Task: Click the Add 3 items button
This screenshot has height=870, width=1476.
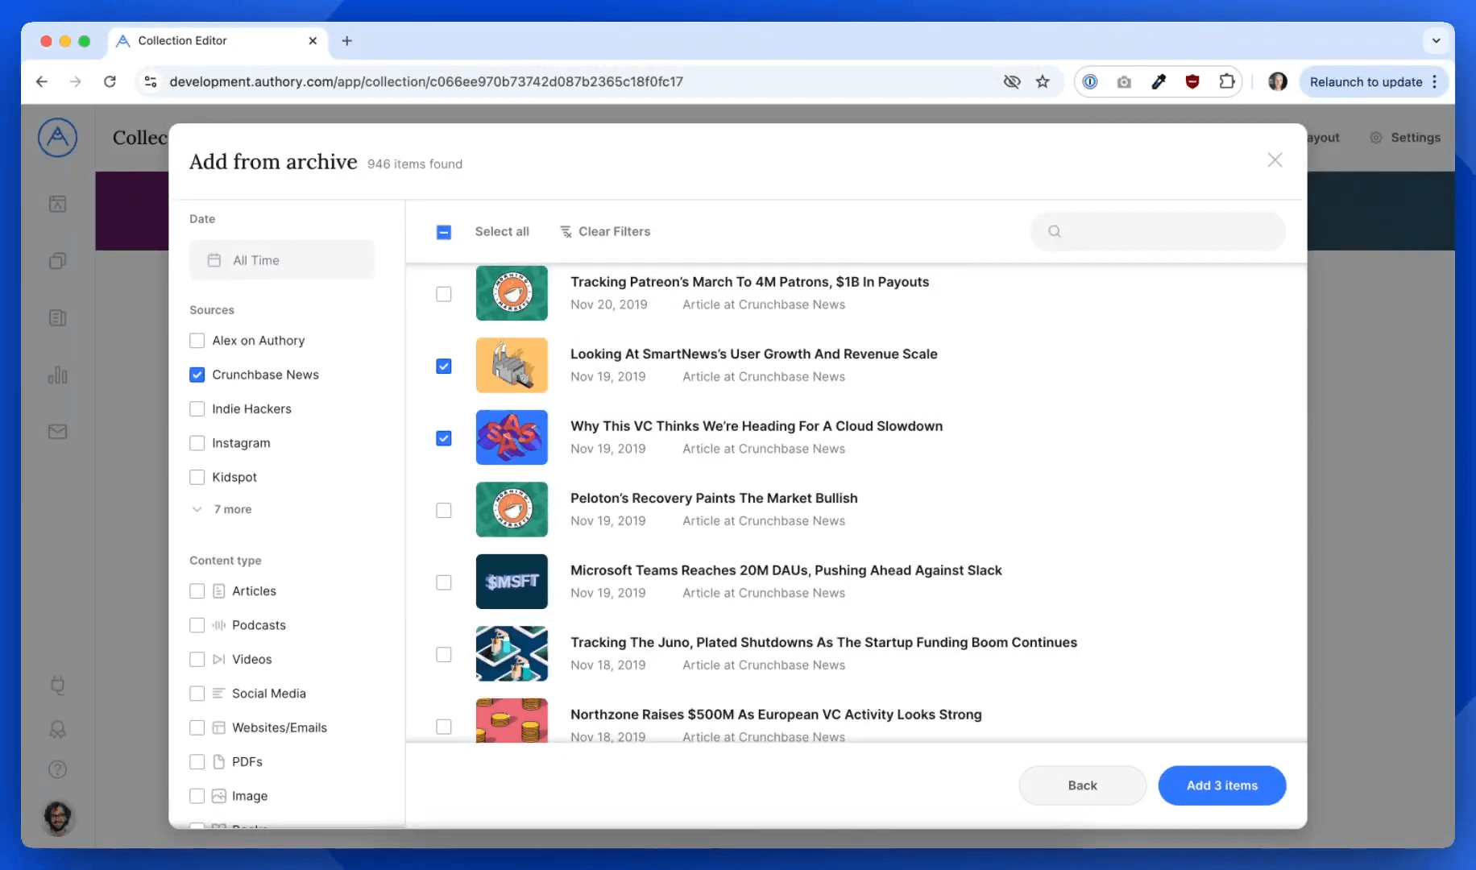Action: (1221, 785)
